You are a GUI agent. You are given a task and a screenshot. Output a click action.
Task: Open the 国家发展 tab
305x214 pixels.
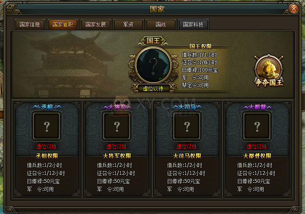coord(95,24)
